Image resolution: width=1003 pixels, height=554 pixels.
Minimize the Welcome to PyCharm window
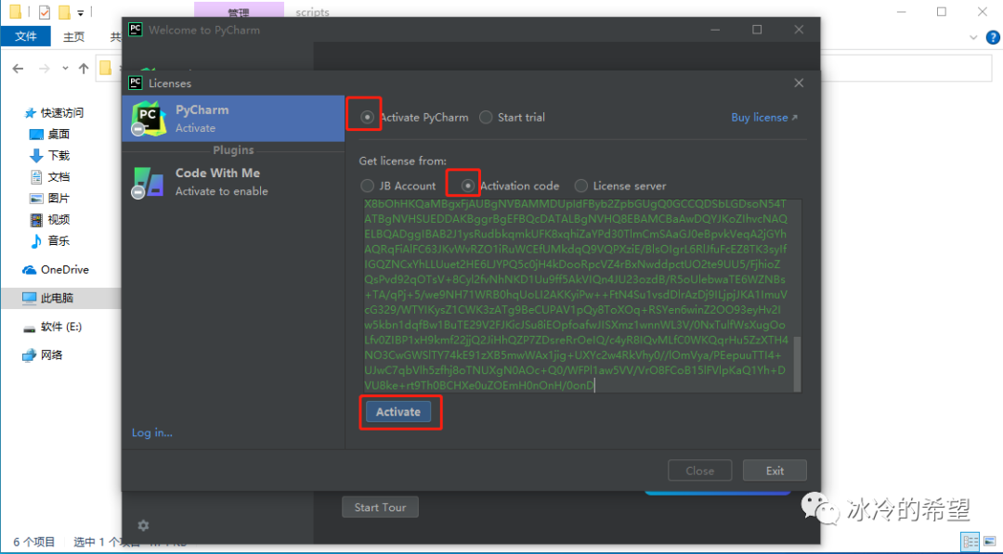[x=715, y=30]
